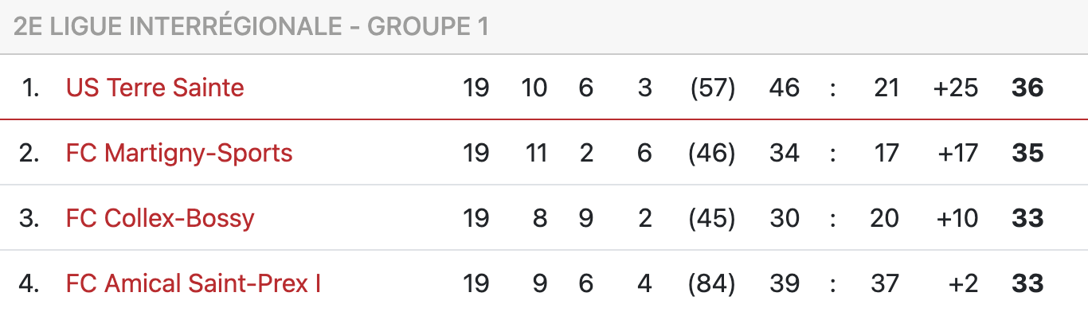This screenshot has height=312, width=1088.
Task: Select Terre Sainte's 46 goals scored
Action: click(x=784, y=87)
